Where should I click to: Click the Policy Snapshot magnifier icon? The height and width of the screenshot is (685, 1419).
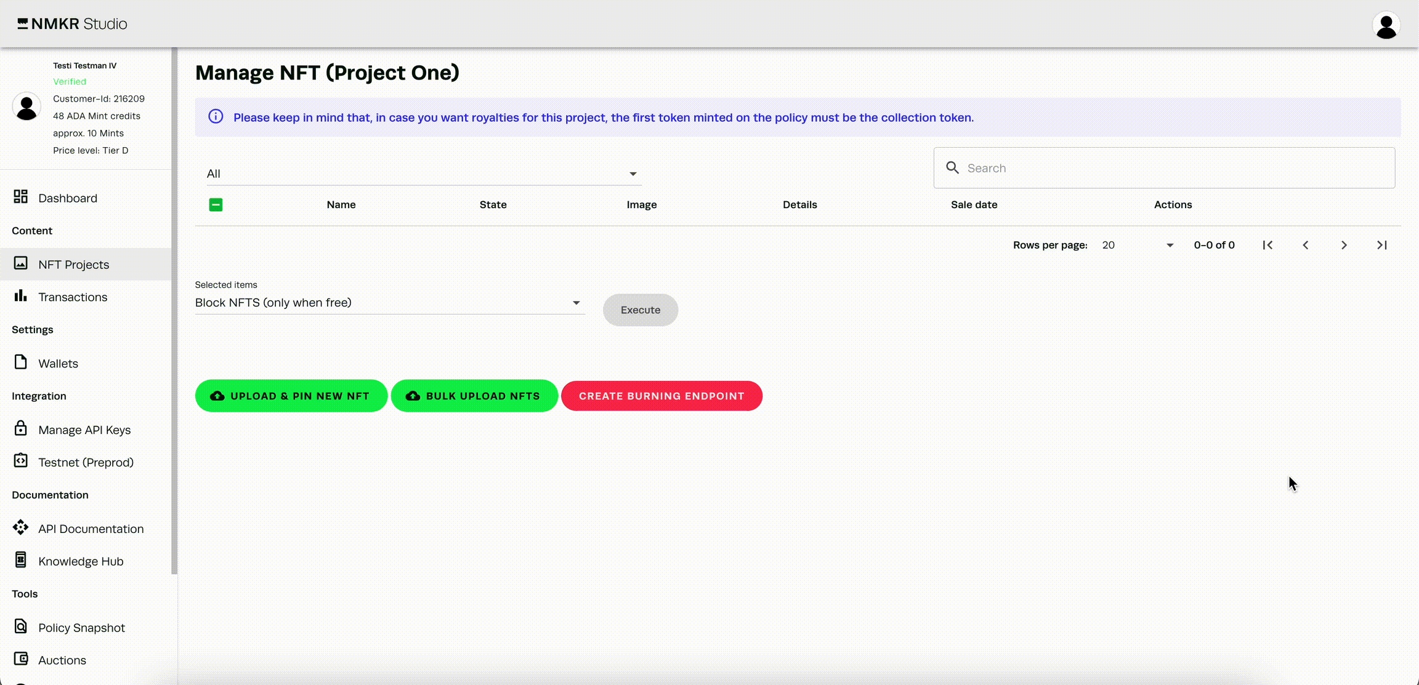point(20,627)
